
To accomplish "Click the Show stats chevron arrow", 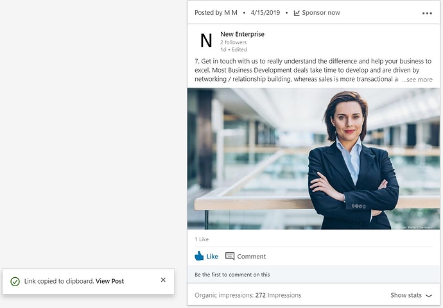I will tap(429, 296).
